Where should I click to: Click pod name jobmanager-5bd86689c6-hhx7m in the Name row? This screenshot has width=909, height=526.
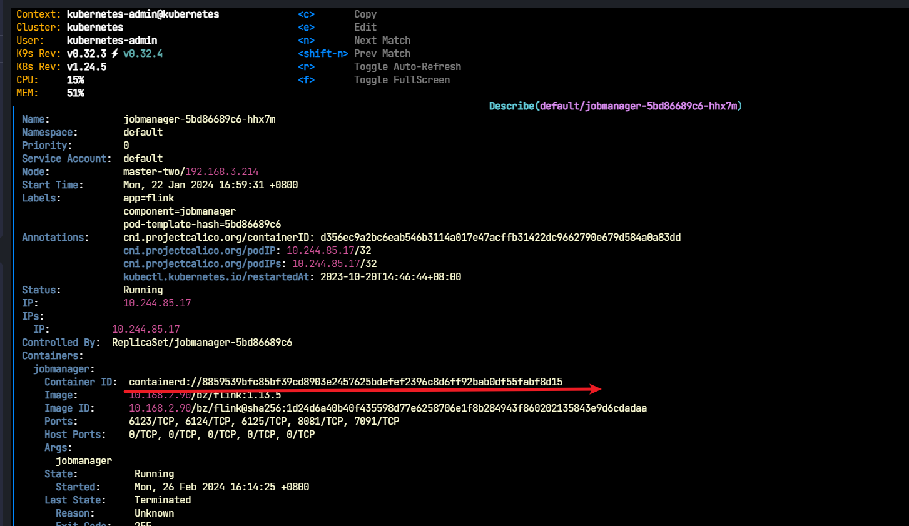point(199,119)
